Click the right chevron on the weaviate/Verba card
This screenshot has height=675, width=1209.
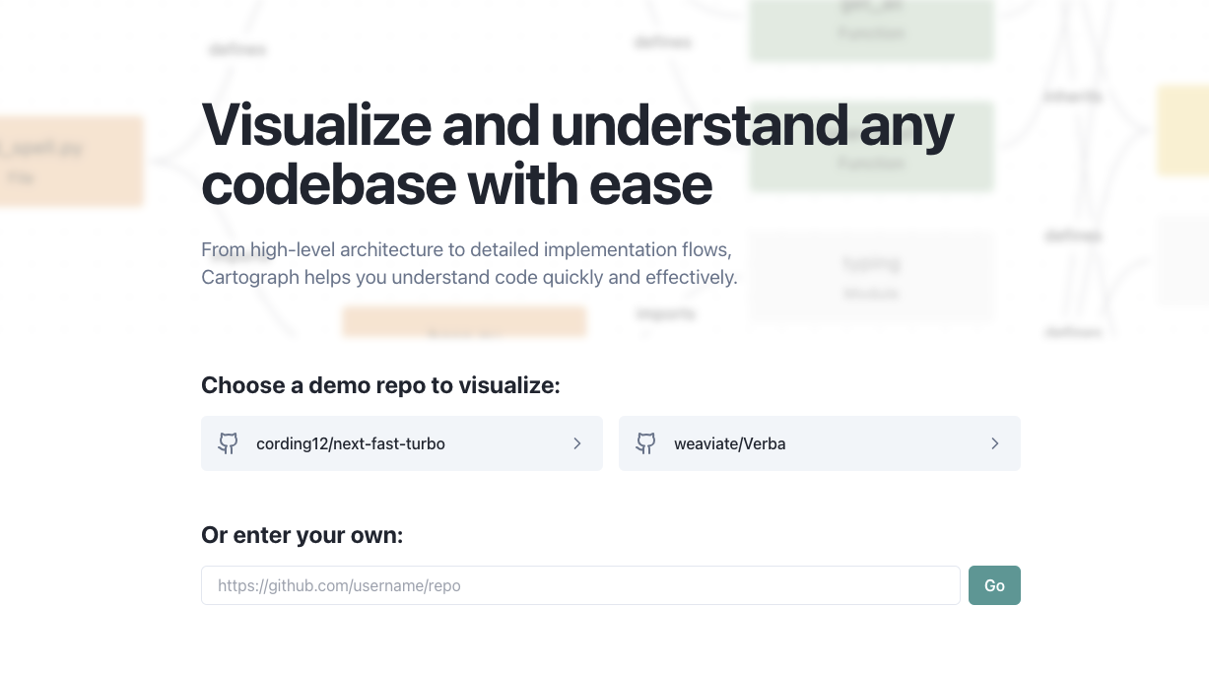tap(995, 443)
